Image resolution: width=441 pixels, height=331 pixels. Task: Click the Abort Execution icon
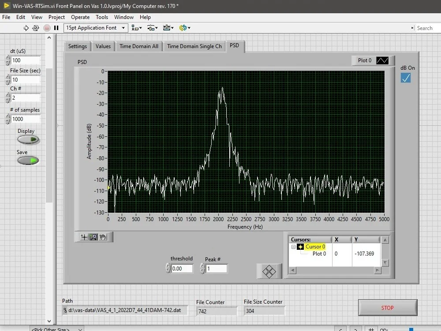(47, 28)
